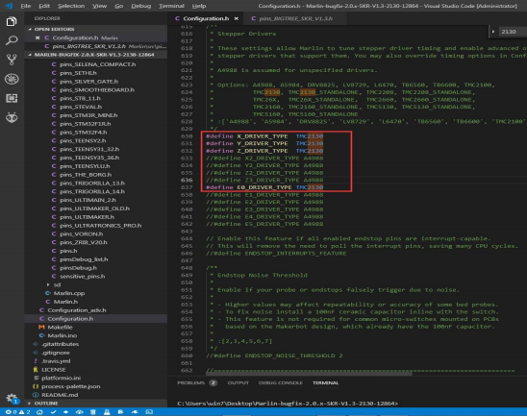Open the Terminal menu

[171, 6]
